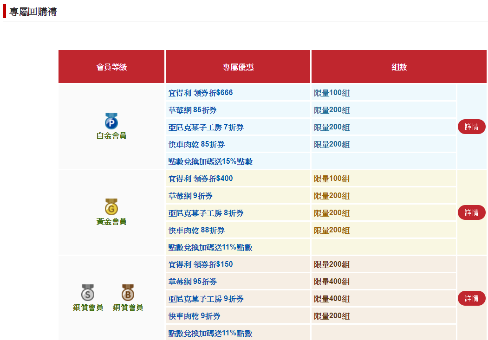Click the 宜得利 領券折$150 offer
488x340 pixels.
[201, 264]
